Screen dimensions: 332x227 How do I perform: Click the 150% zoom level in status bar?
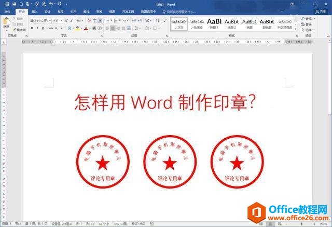tap(323, 224)
